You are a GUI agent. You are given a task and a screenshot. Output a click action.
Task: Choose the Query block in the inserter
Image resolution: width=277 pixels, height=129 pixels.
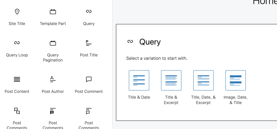pos(89,17)
